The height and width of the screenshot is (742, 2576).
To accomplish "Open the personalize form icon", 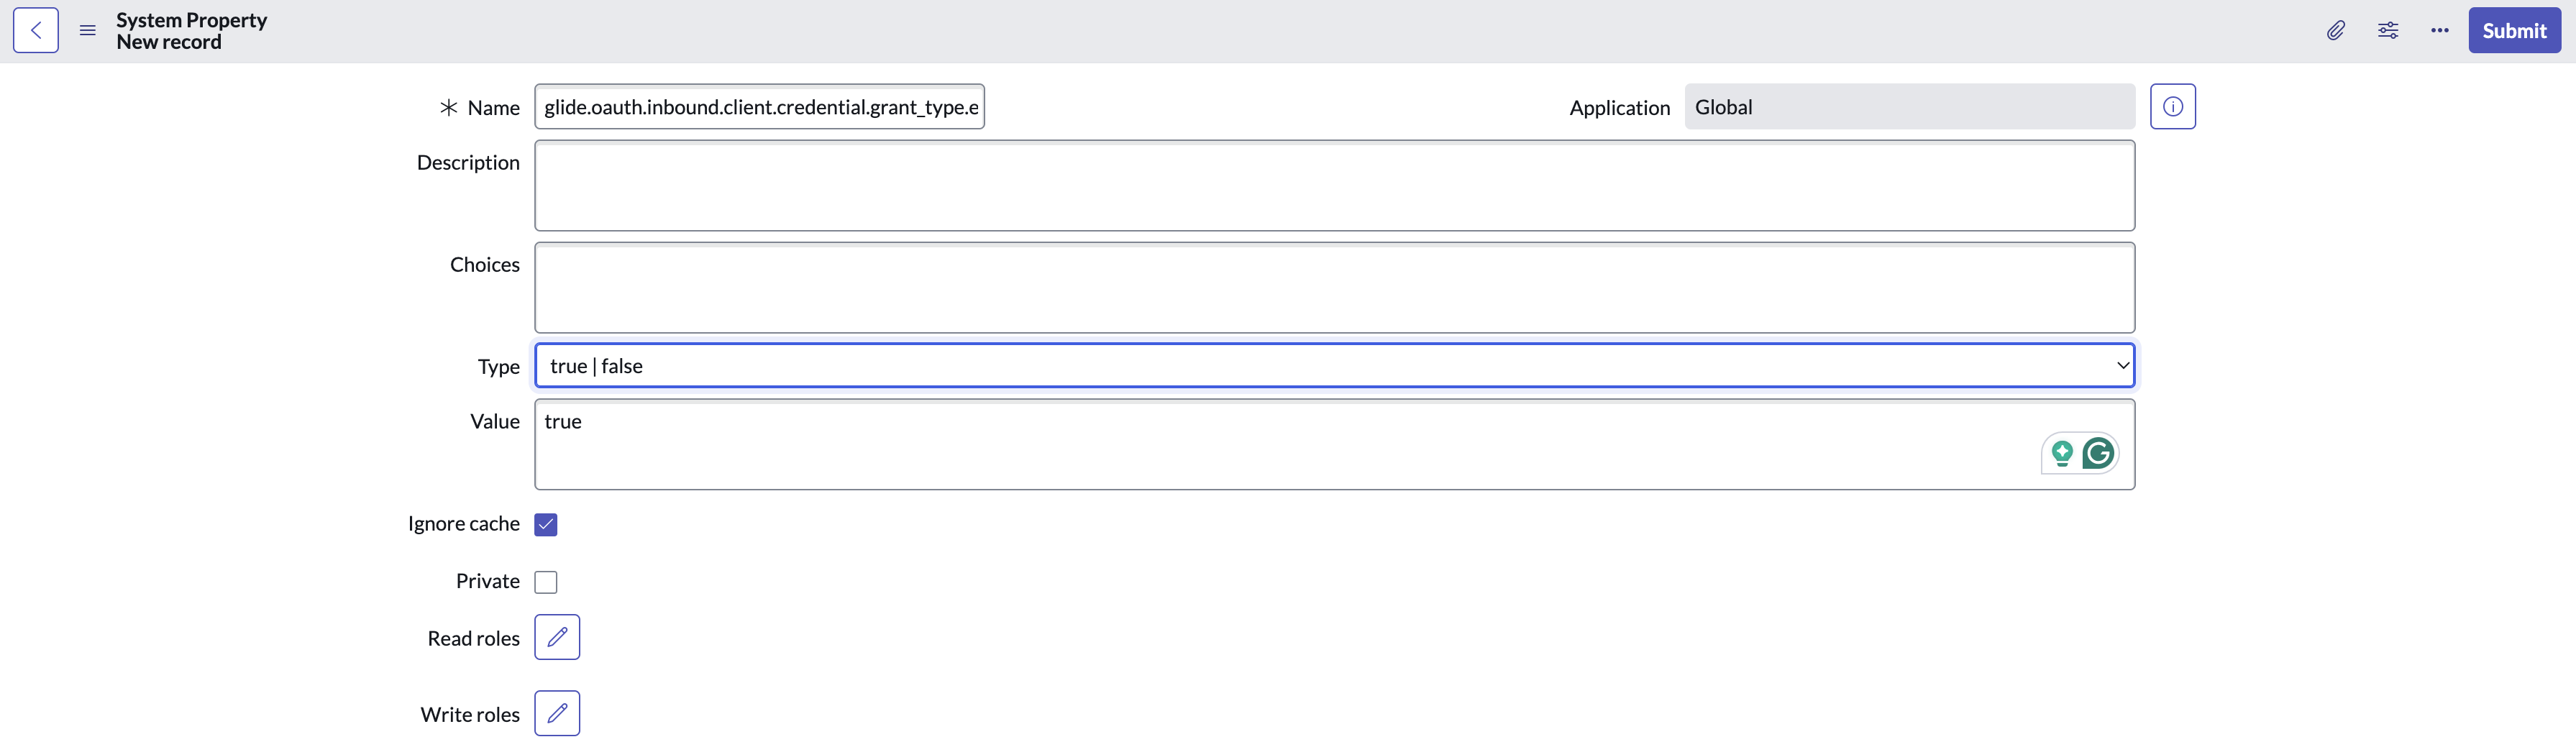I will click(x=2388, y=30).
